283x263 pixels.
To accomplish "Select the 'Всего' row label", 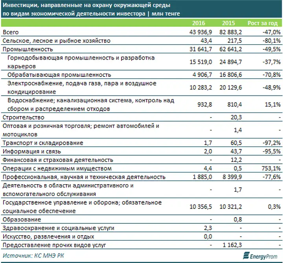I will pos(11,32).
